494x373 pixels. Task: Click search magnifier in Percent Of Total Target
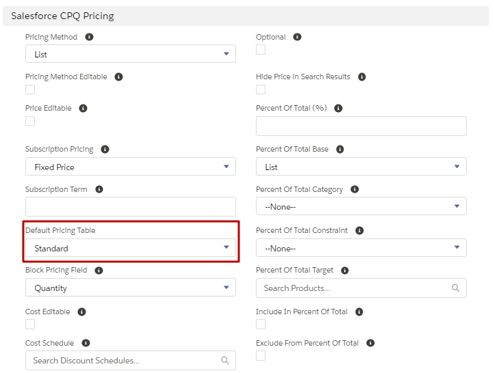coord(455,288)
